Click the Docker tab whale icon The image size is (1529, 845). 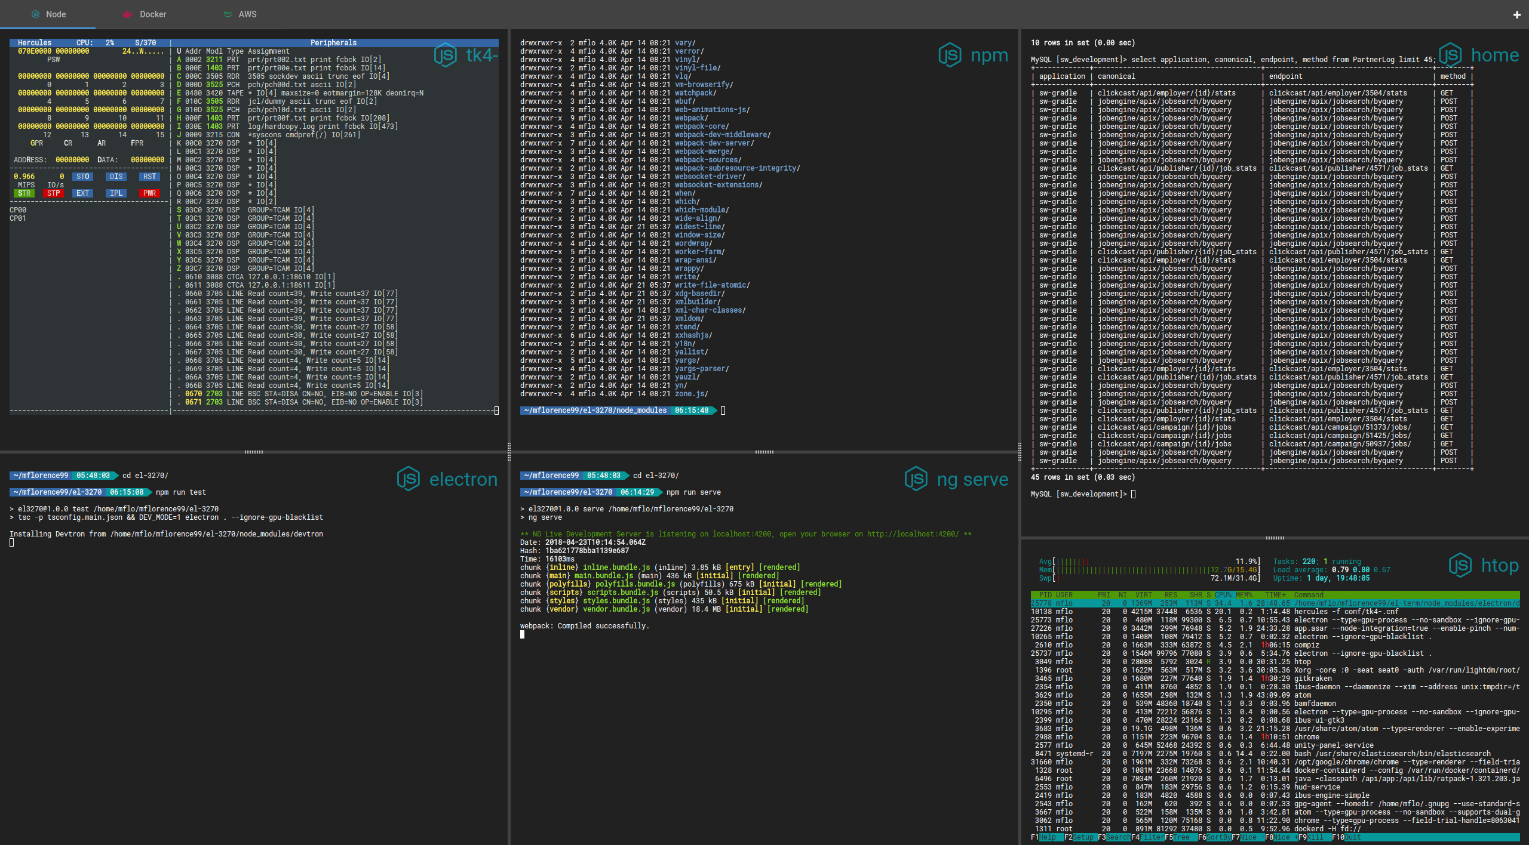tap(127, 14)
